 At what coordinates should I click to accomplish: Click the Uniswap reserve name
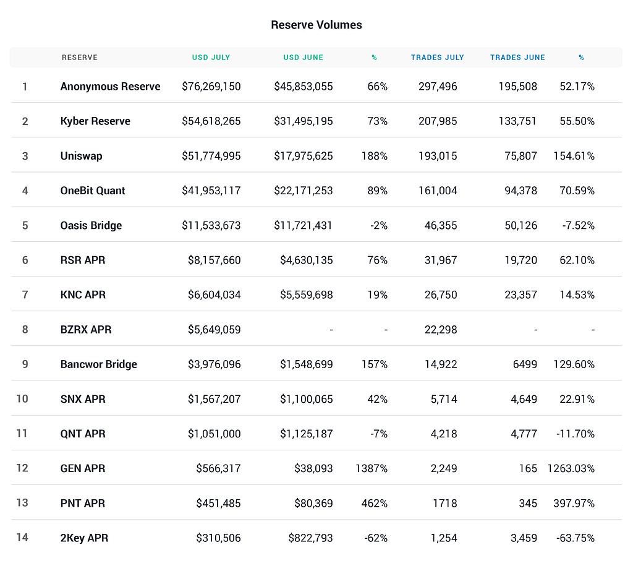(81, 156)
